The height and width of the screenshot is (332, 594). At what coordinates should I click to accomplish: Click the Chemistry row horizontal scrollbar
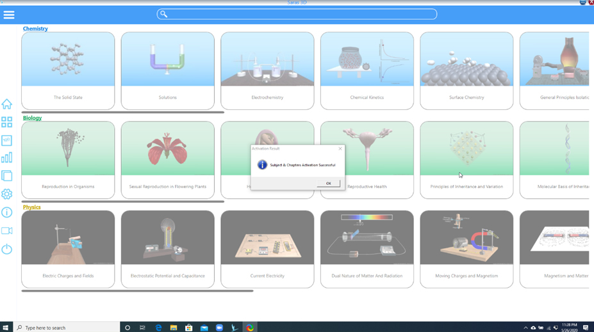click(x=123, y=113)
